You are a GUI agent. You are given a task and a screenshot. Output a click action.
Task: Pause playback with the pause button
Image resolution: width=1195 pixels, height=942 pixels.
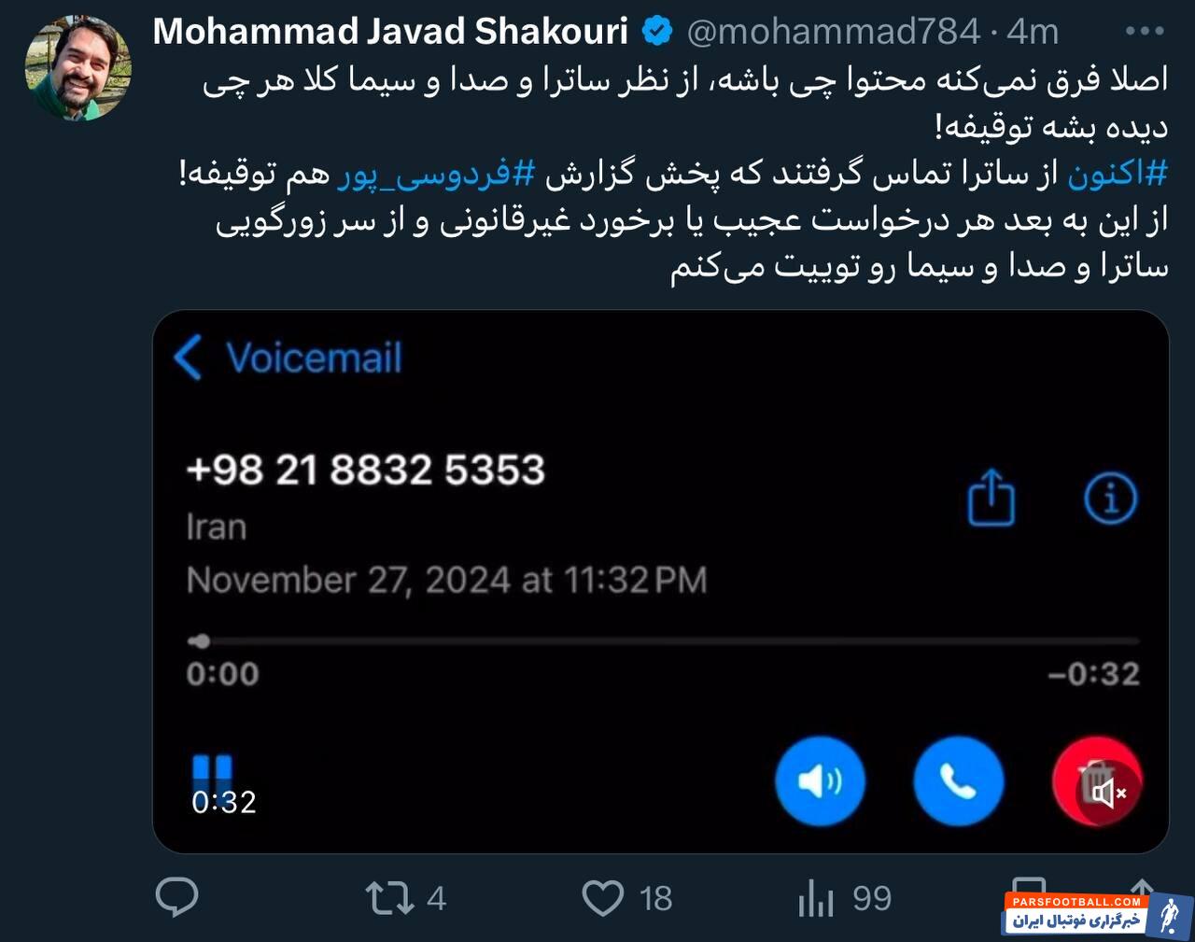click(x=212, y=772)
